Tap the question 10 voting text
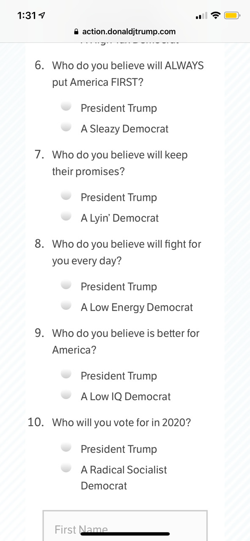 [x=121, y=423]
